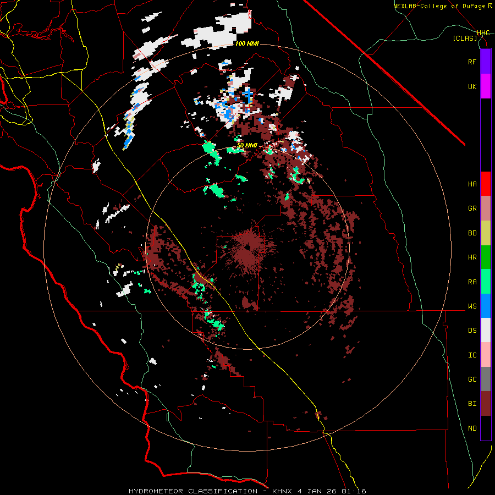Click the HR dark green legend swatch

[486, 257]
